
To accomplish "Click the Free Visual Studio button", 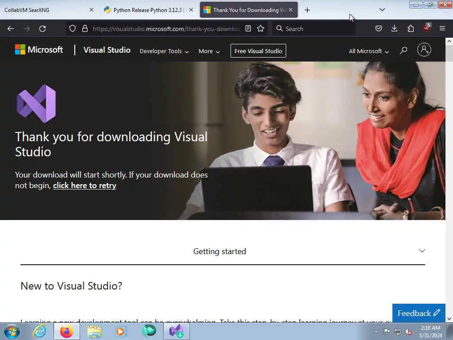I will click(x=258, y=51).
